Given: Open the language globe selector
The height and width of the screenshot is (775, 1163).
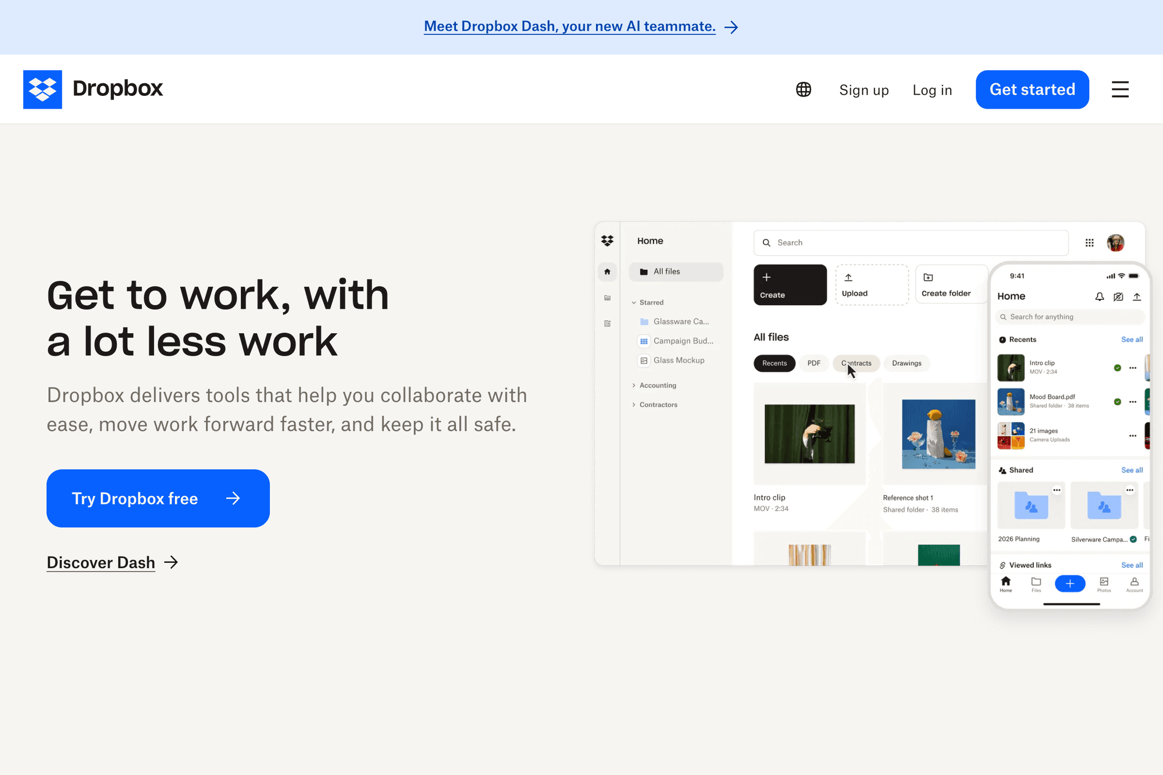Looking at the screenshot, I should tap(804, 90).
